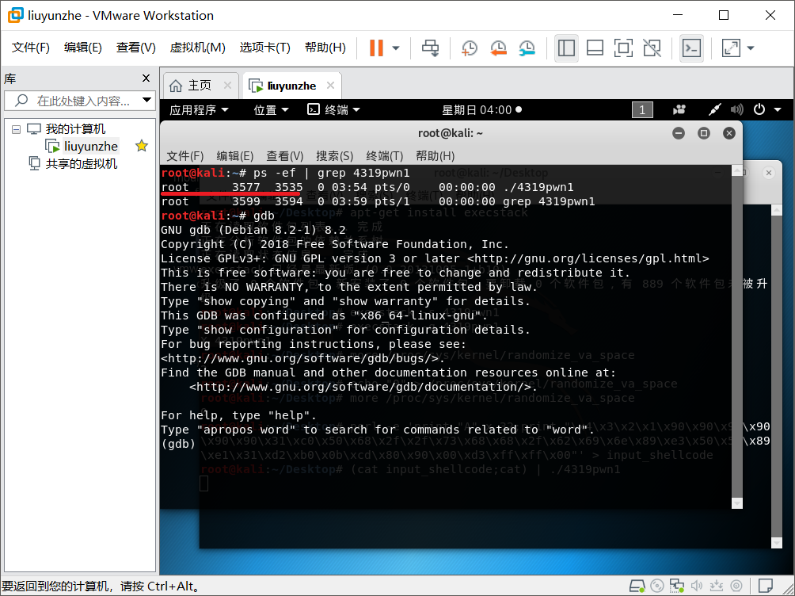This screenshot has height=596, width=795.
Task: Open the library search filter dropdown
Action: 147,100
